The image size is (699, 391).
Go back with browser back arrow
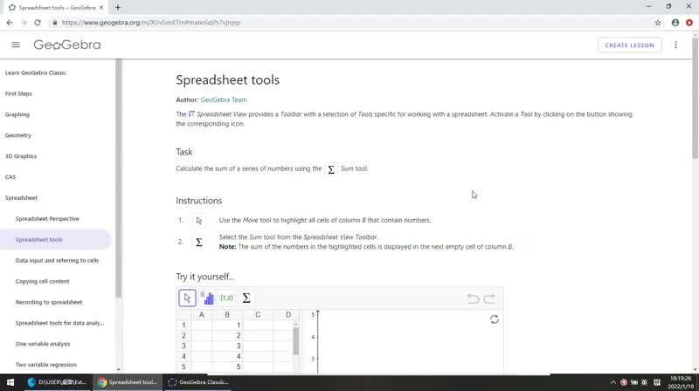coord(10,23)
